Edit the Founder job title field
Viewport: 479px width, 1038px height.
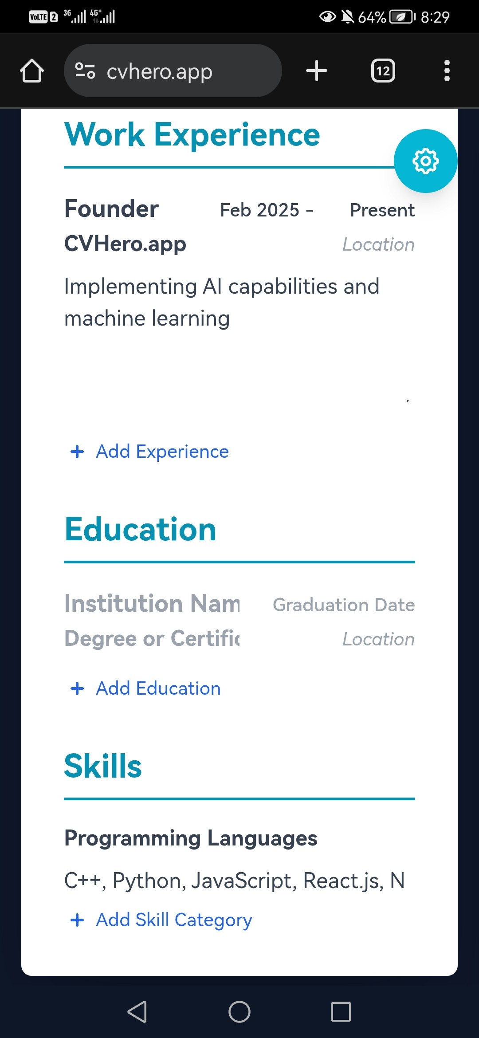112,209
